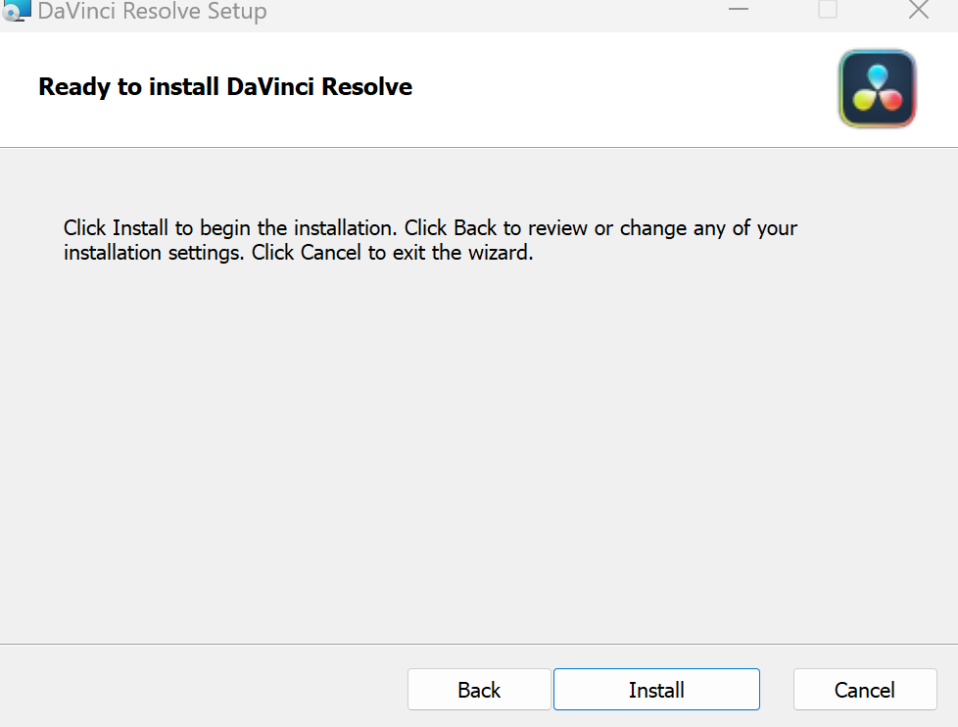Click the 'Click Install to begin' instruction text
This screenshot has width=958, height=727.
tap(430, 240)
